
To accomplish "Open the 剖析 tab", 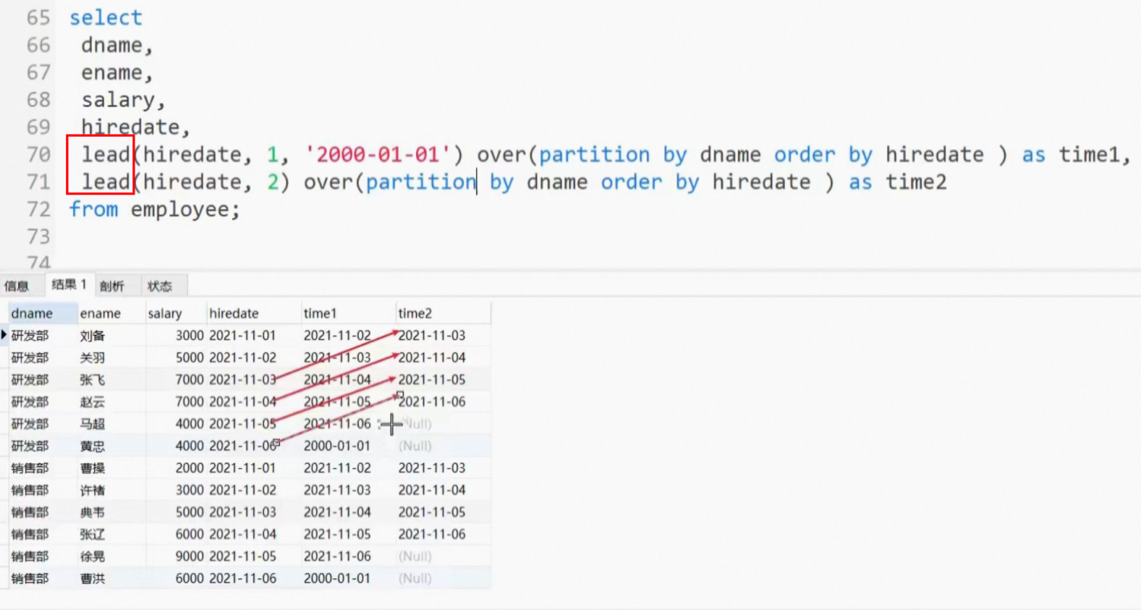I will [x=112, y=286].
